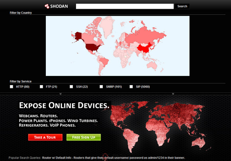The height and width of the screenshot is (161, 231).
Task: Toggle the SSH (22) filter checkbox
Action: coord(71,87)
